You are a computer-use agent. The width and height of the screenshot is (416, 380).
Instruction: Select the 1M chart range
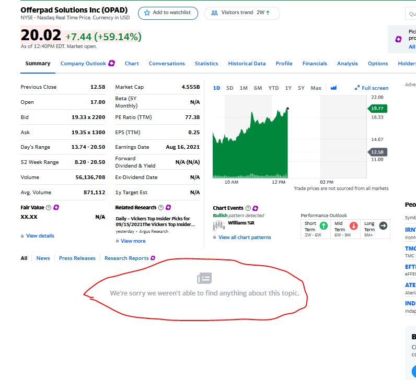(244, 88)
